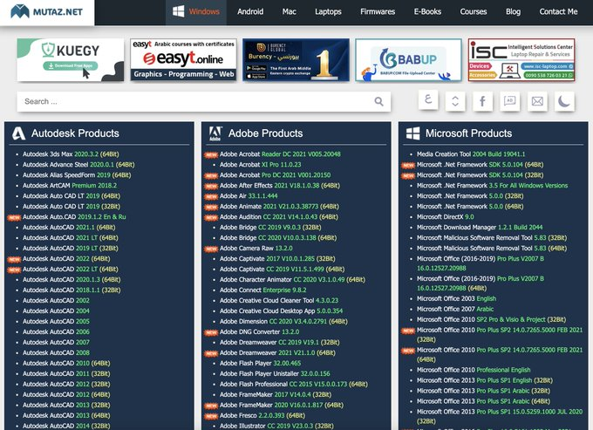Open Office 2013 Pro Plus SP1 English (32Bit)

pos(485,380)
